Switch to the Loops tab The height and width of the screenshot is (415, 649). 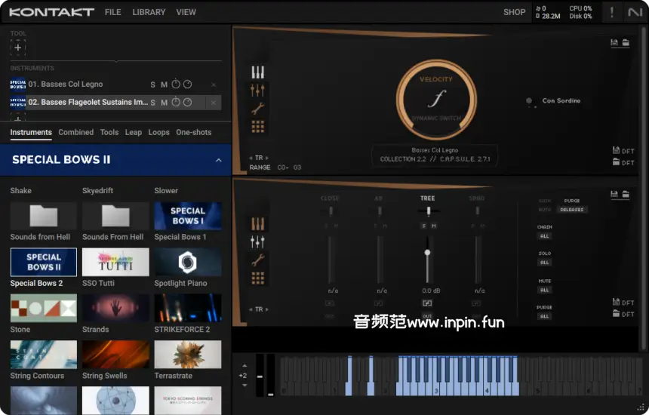click(158, 132)
